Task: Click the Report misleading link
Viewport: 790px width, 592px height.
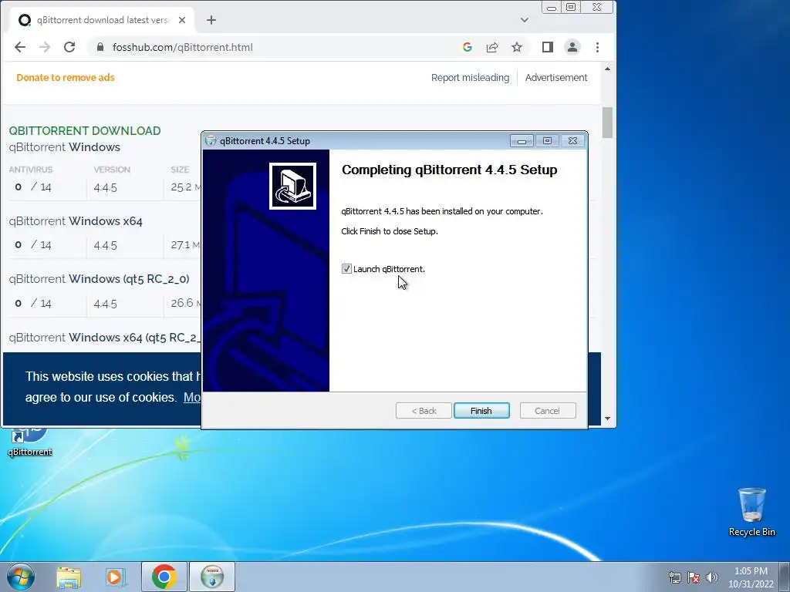Action: pyautogui.click(x=470, y=78)
